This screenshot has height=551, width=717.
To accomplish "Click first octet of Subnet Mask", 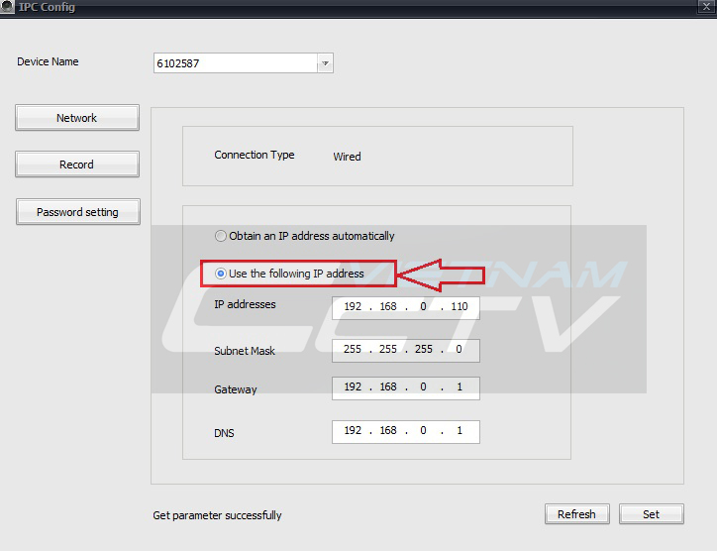I will (353, 351).
